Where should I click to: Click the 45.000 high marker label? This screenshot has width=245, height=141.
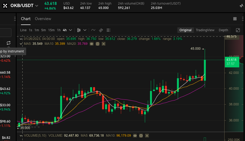(x=195, y=49)
